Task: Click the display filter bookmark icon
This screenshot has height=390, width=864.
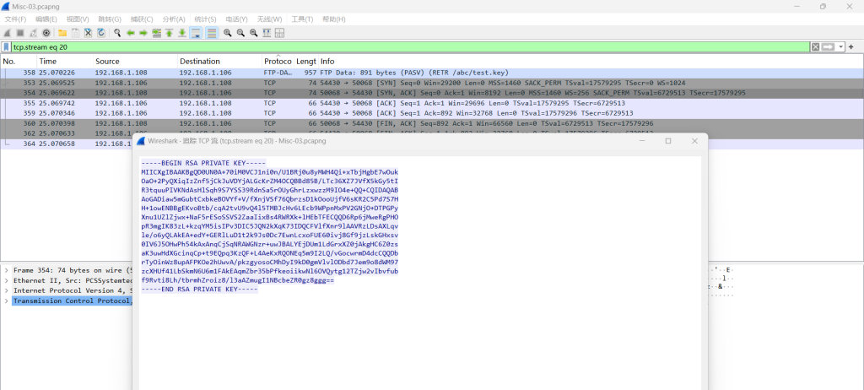Action: click(x=7, y=46)
